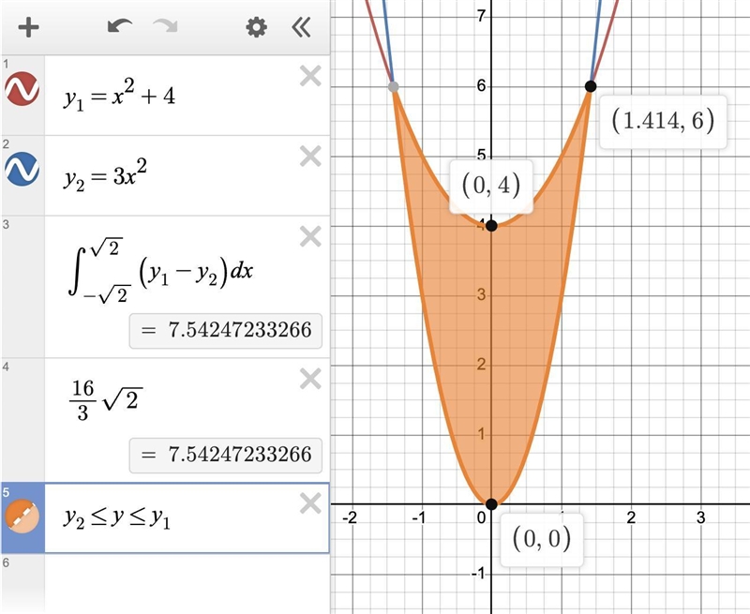Click the y-axis label 7
Image resolution: width=750 pixels, height=614 pixels.
click(x=481, y=16)
